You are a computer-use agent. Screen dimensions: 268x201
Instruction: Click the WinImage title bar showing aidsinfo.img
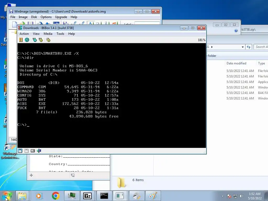click(x=71, y=12)
